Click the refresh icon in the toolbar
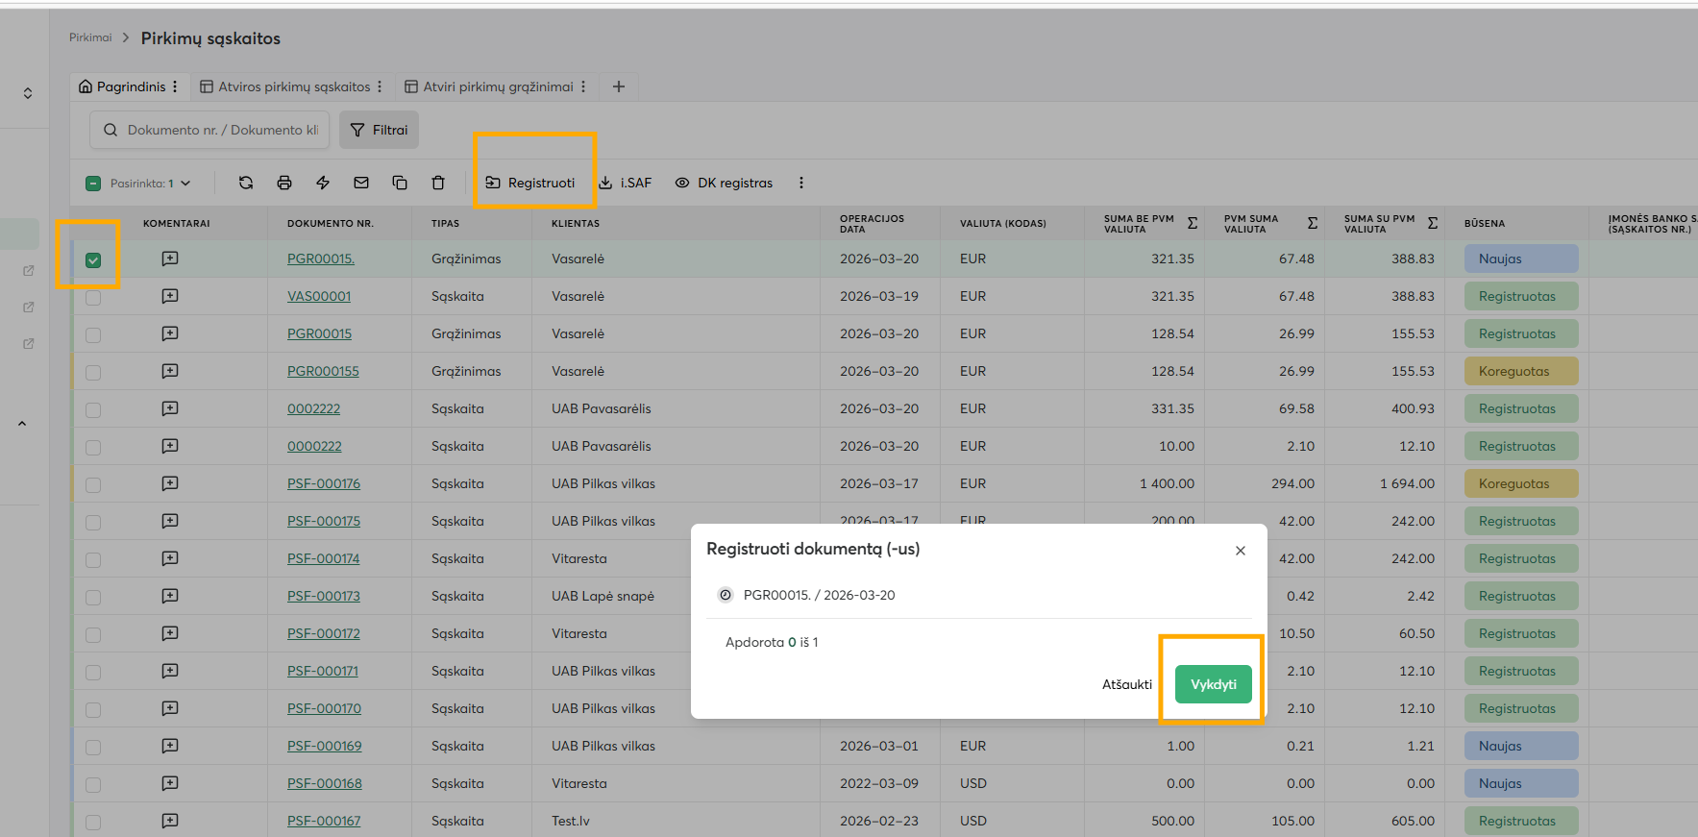 [x=246, y=183]
